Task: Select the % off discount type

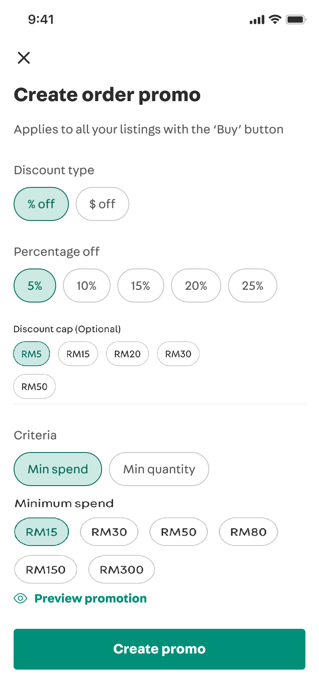Action: click(x=41, y=204)
